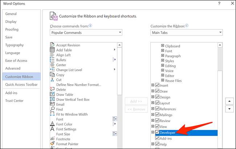This screenshot has width=236, height=149.
Task: Select the Draw Table command icon
Action: [x=53, y=94]
